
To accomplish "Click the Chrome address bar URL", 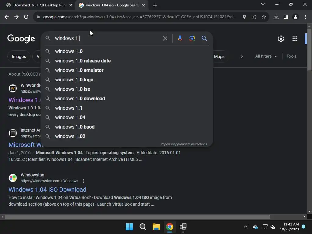I will [140, 17].
